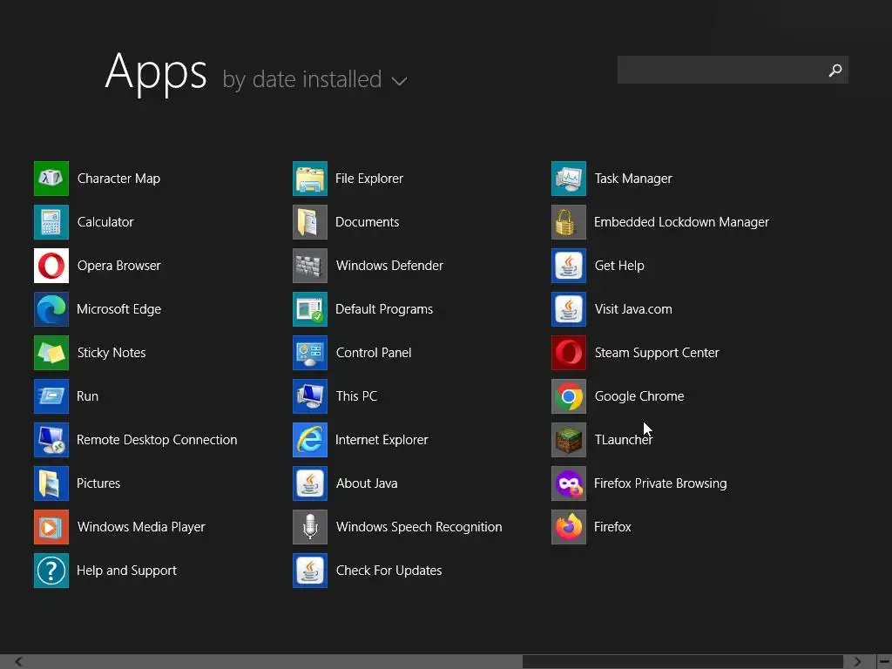Select the 'Steam Support Center' label

tap(657, 353)
